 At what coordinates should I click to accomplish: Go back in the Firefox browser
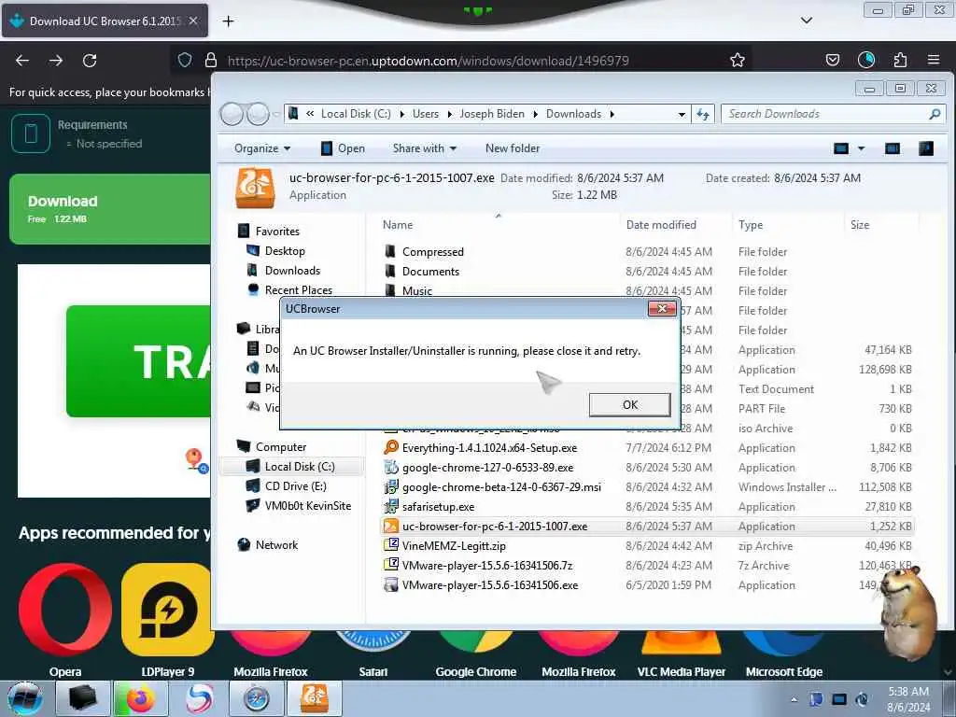point(22,61)
